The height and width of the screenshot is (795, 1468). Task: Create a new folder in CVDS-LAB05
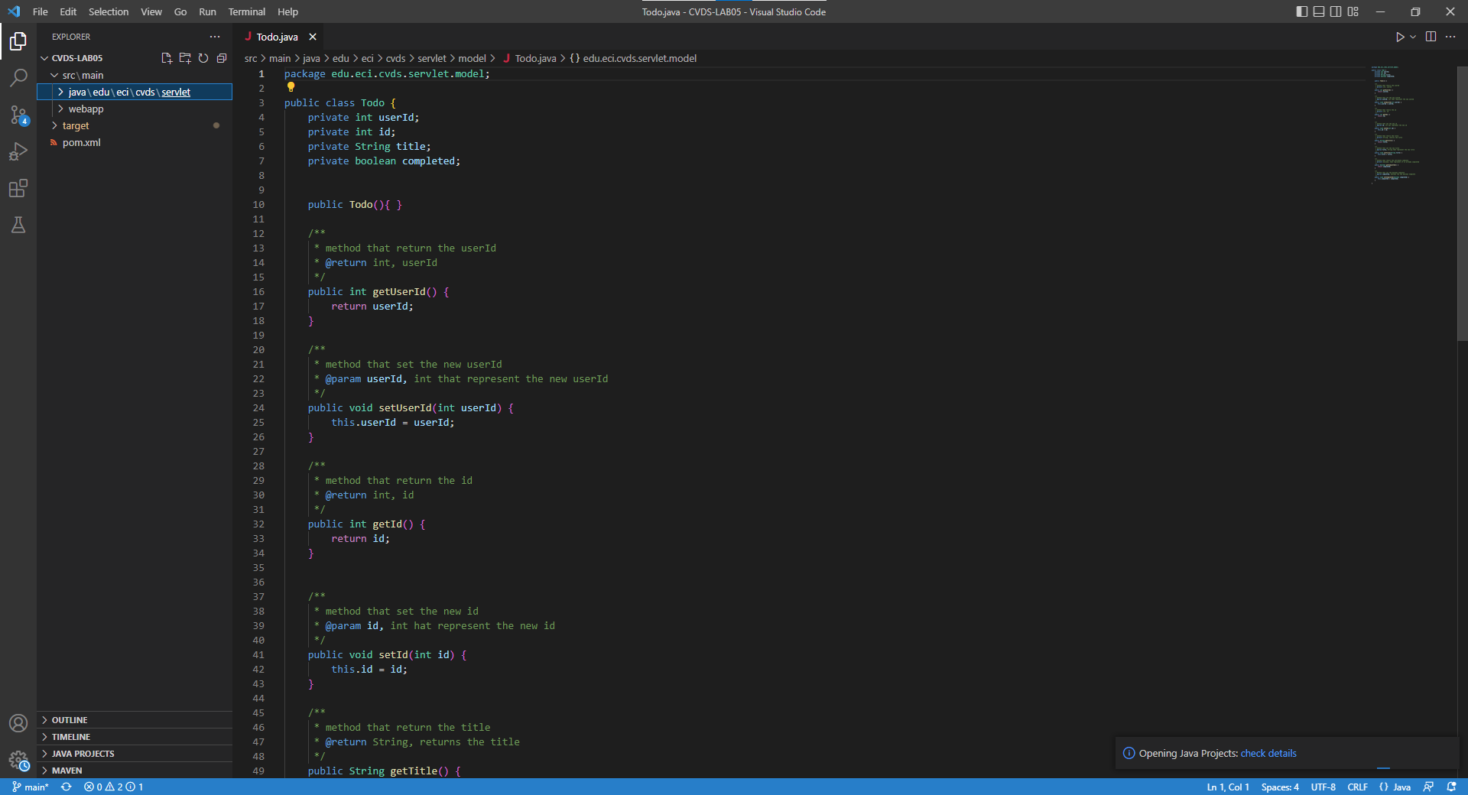(185, 58)
